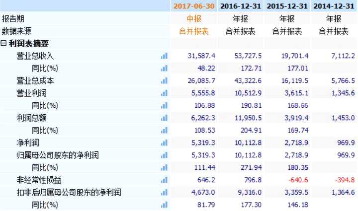Click the 数据来源 row label

click(16, 31)
